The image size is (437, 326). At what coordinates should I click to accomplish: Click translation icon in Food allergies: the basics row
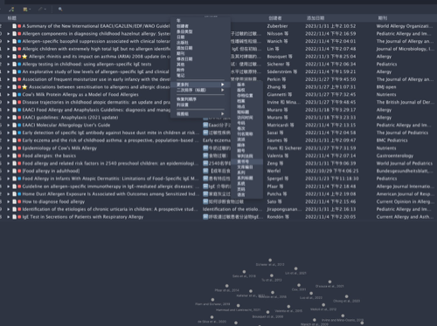205,156
